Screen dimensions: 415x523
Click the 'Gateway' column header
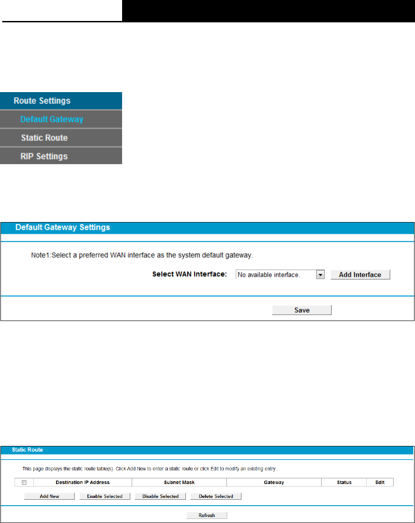click(274, 482)
